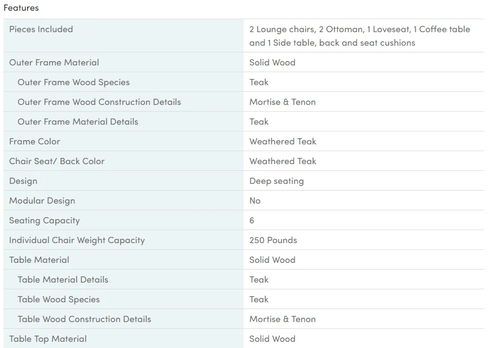This screenshot has width=489, height=348.
Task: Click the 250 Pounds value
Action: point(273,240)
